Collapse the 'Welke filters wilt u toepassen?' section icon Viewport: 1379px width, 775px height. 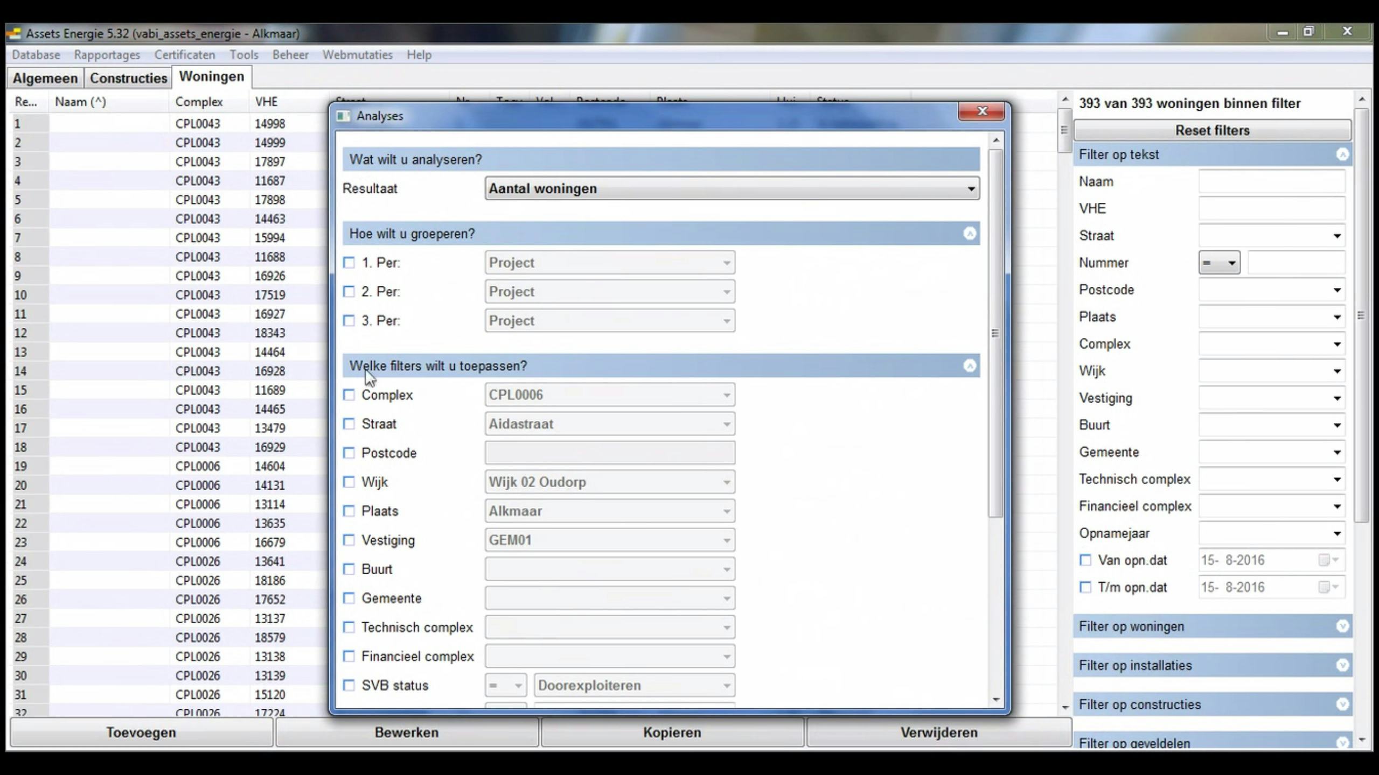coord(970,366)
